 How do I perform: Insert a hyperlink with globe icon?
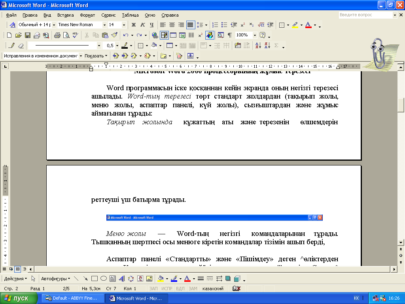coord(155,35)
